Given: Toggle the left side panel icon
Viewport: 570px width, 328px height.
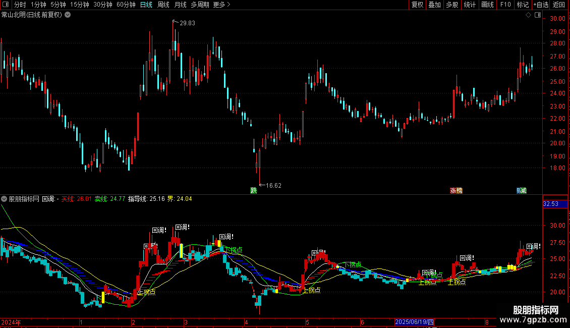Looking at the screenshot, I should (6, 5).
